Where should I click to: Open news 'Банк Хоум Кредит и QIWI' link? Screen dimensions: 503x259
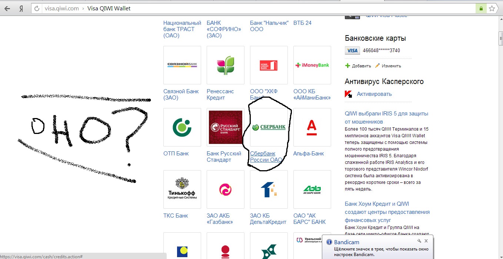387,212
